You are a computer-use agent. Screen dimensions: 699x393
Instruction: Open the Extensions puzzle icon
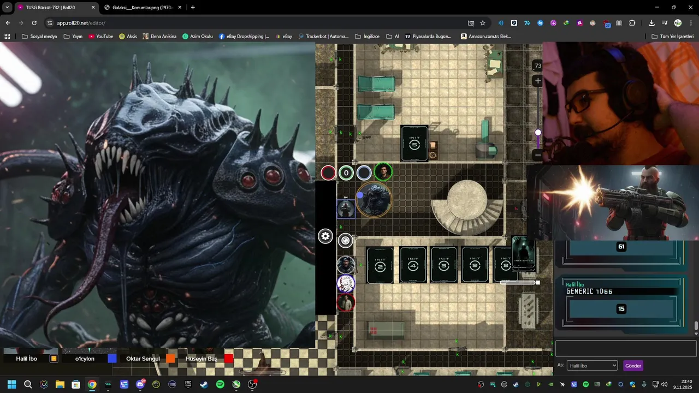(x=632, y=23)
